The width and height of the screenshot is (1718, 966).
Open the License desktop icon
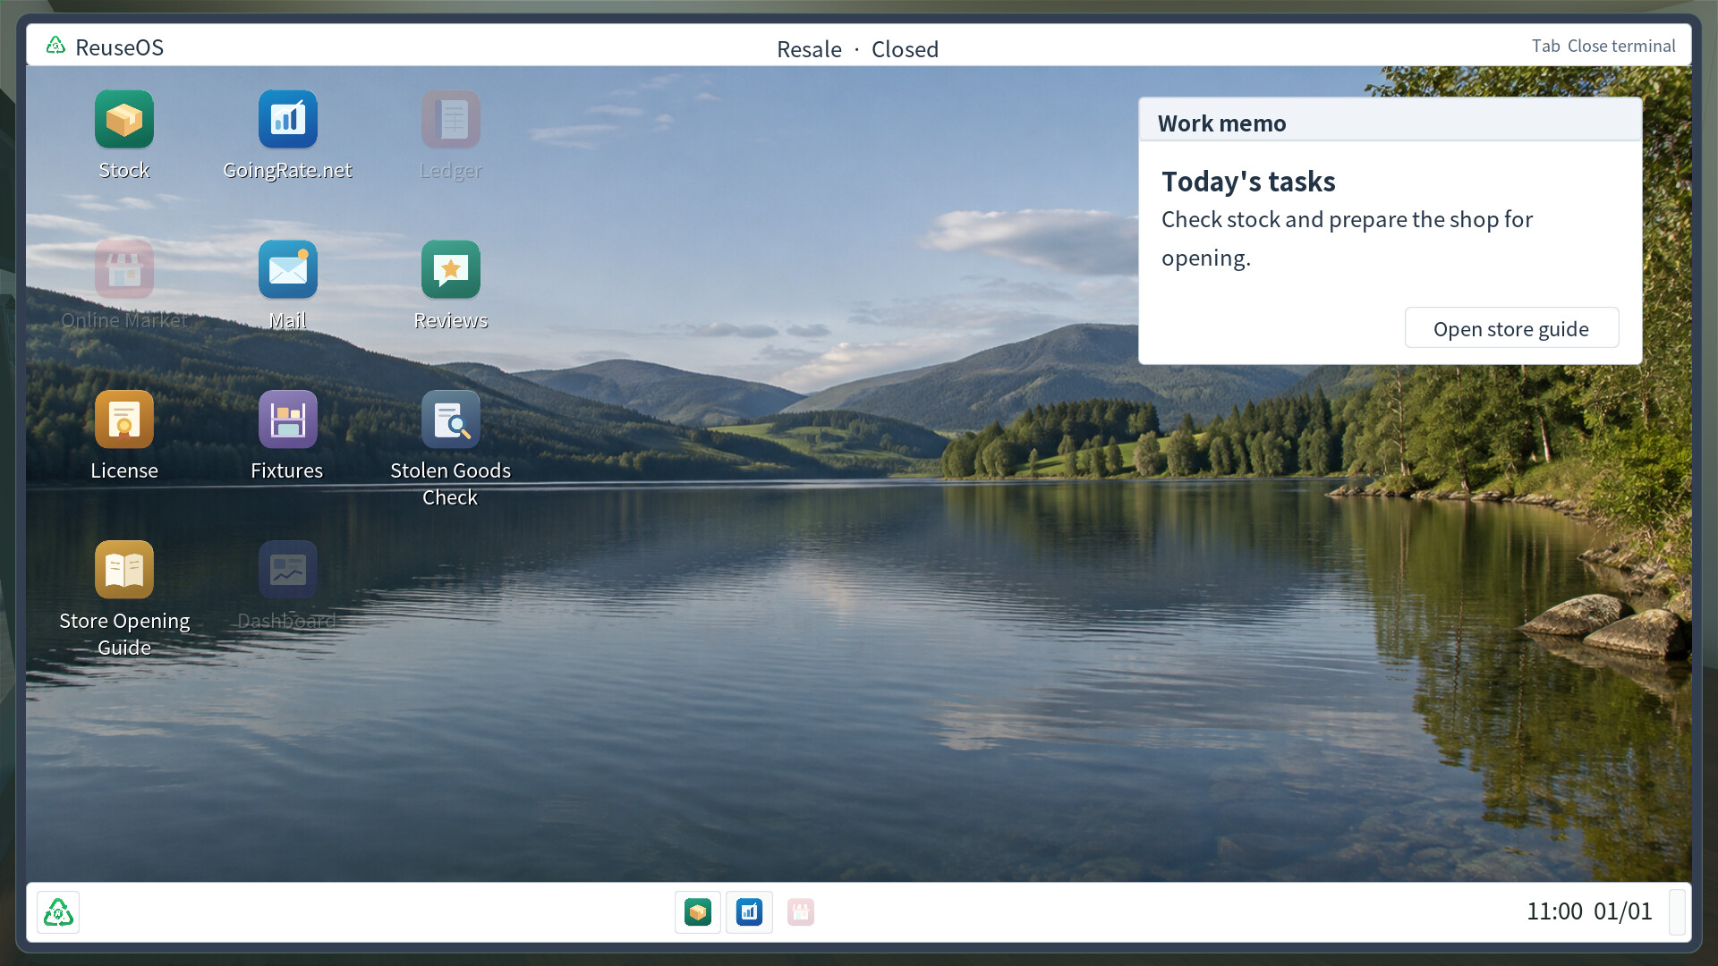point(124,420)
